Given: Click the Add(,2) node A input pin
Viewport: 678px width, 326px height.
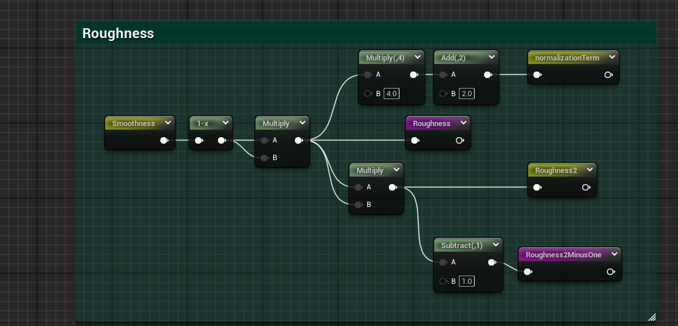Looking at the screenshot, I should 442,75.
